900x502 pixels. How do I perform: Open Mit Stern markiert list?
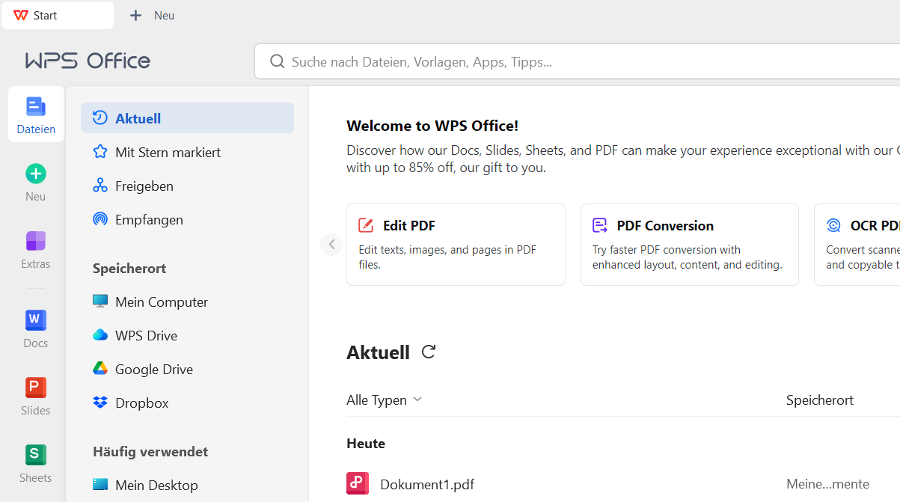[x=187, y=152]
